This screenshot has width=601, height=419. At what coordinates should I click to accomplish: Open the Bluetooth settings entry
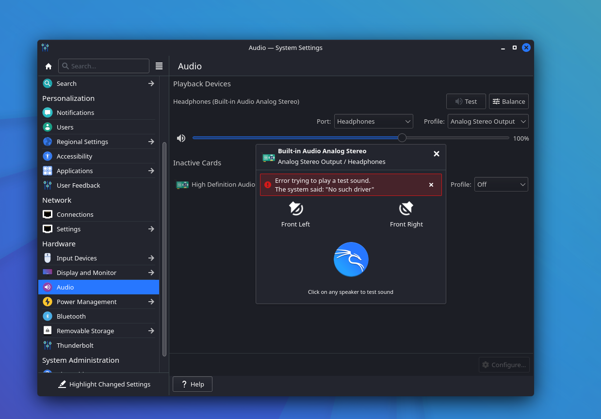click(x=71, y=316)
